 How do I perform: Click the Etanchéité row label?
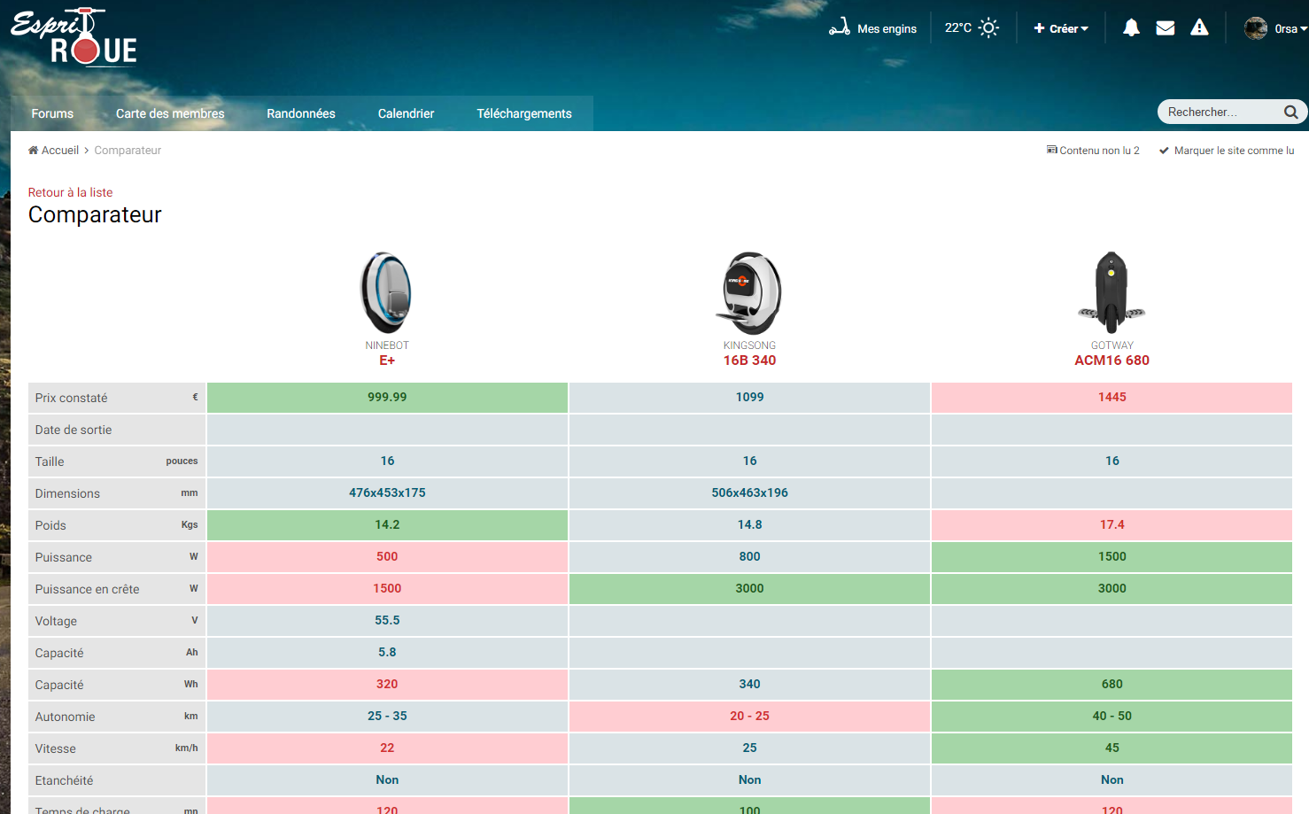[x=64, y=780]
